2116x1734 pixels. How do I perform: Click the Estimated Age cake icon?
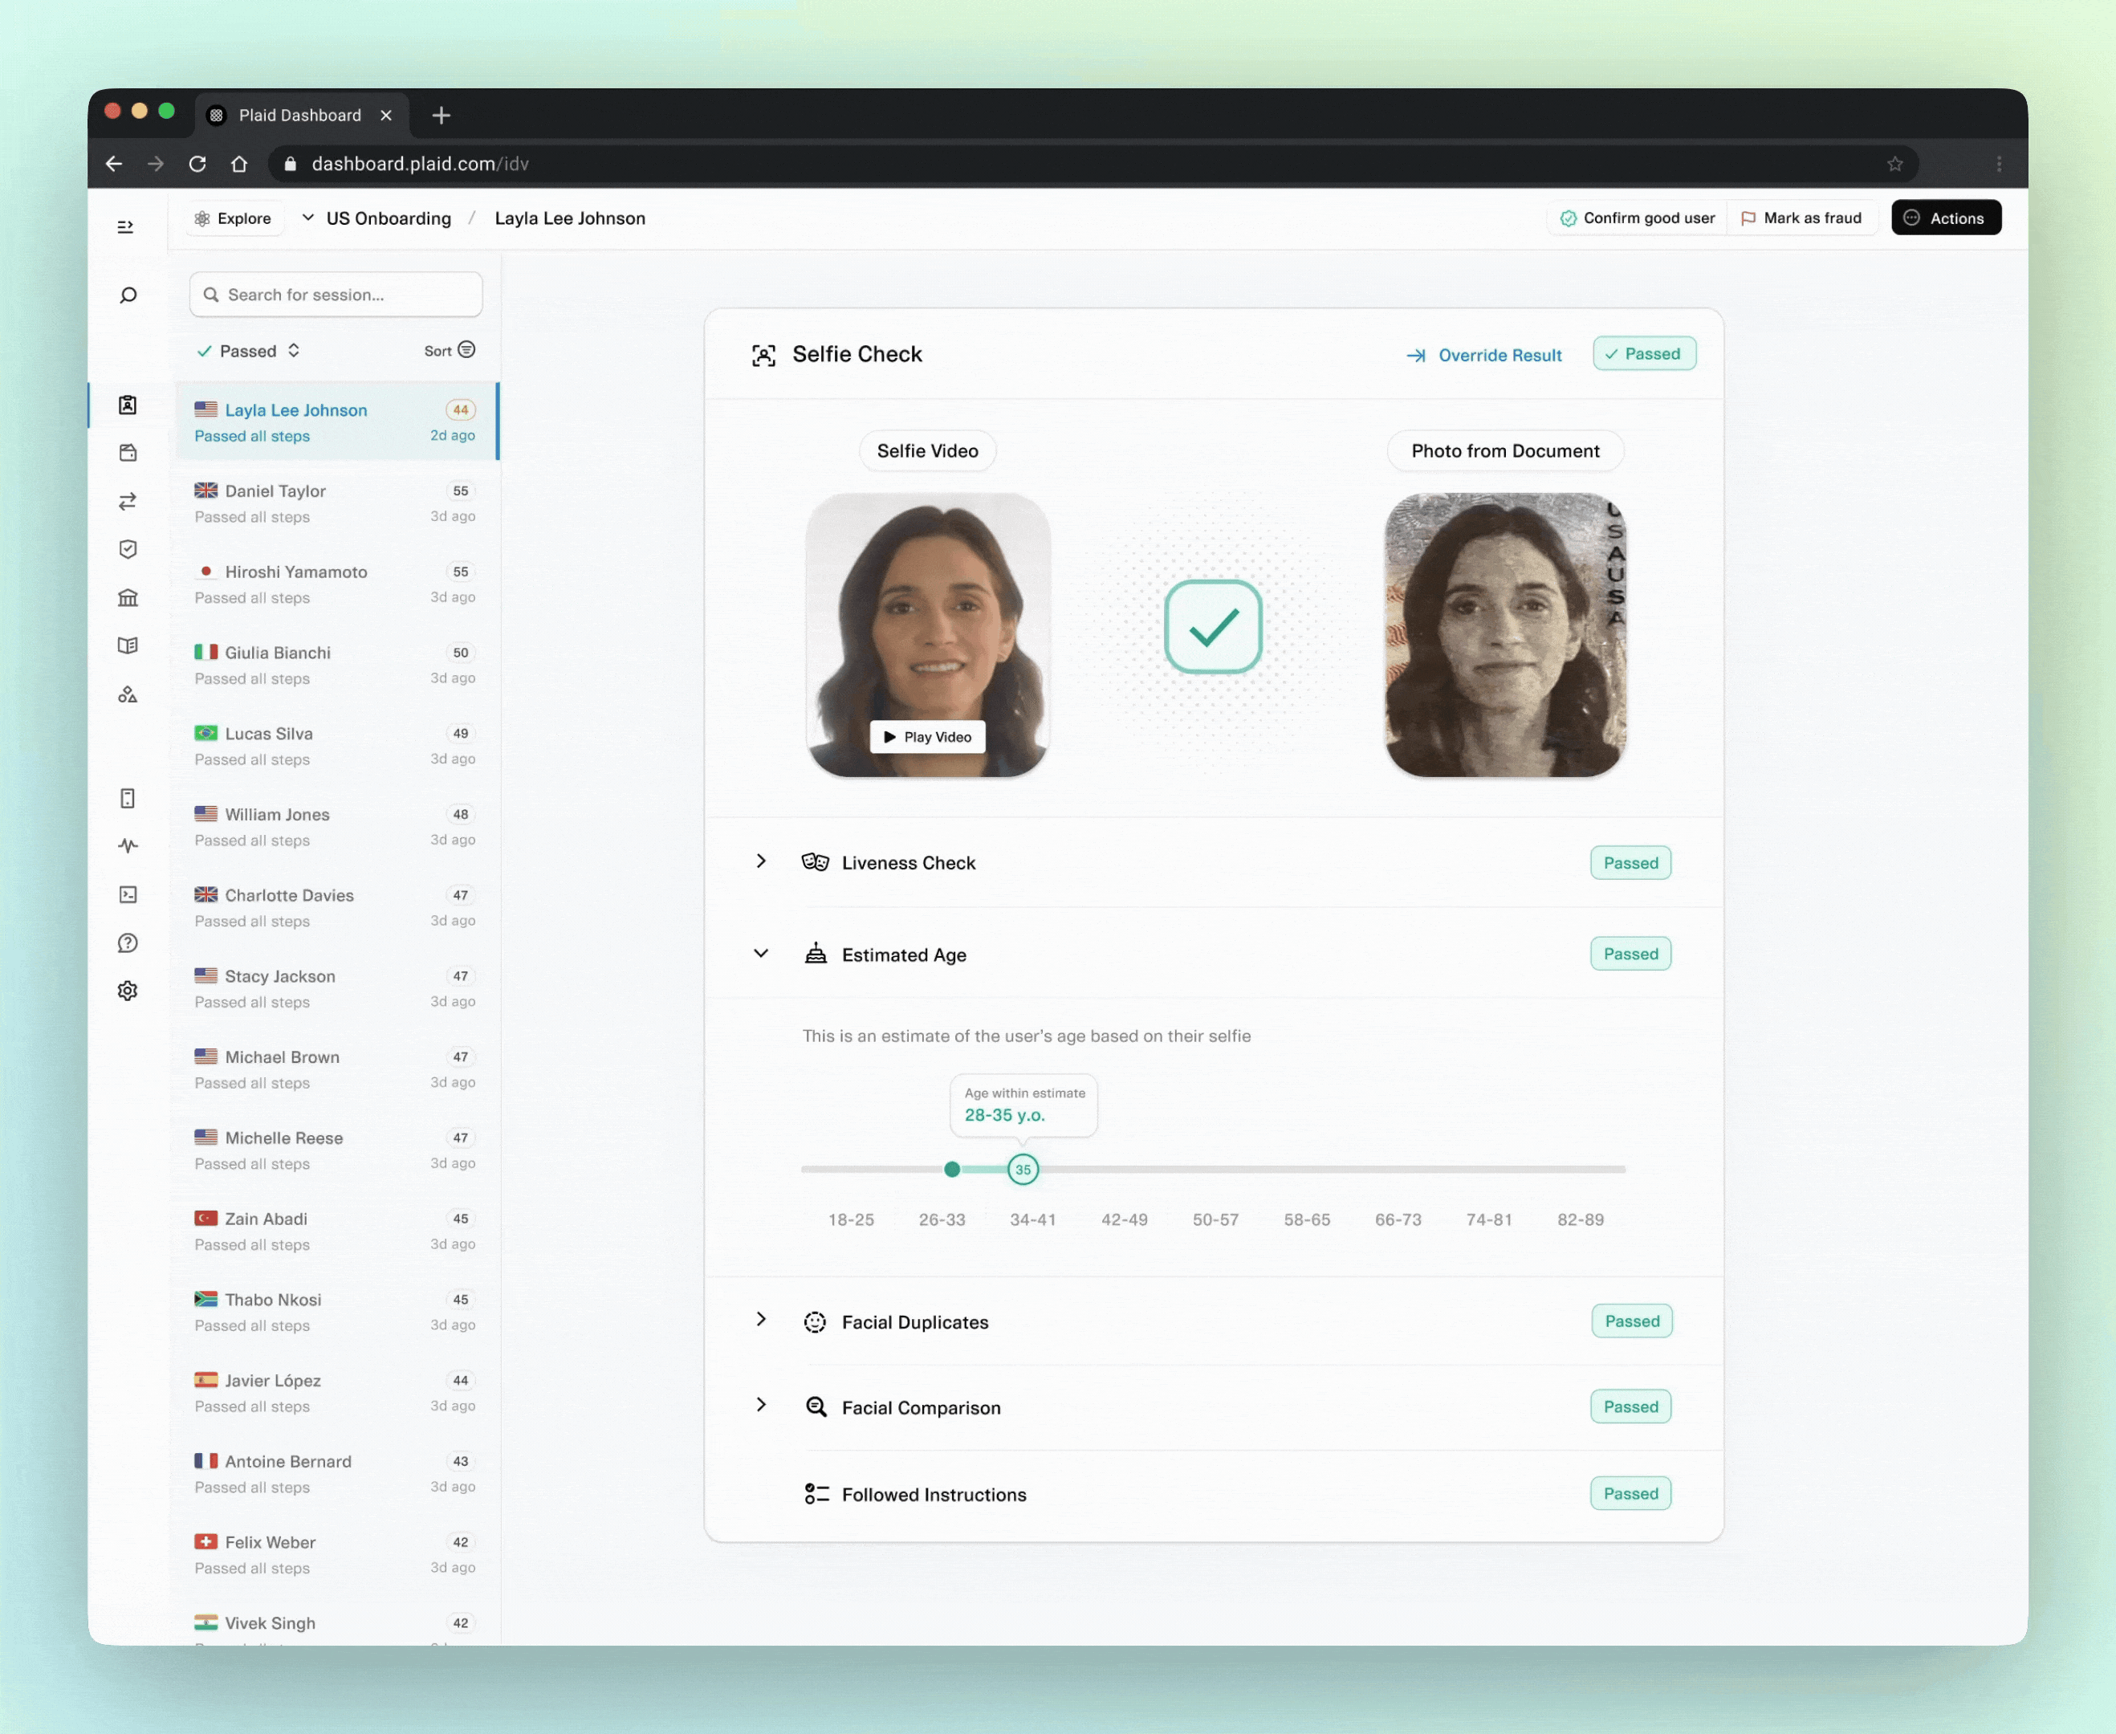tap(816, 953)
